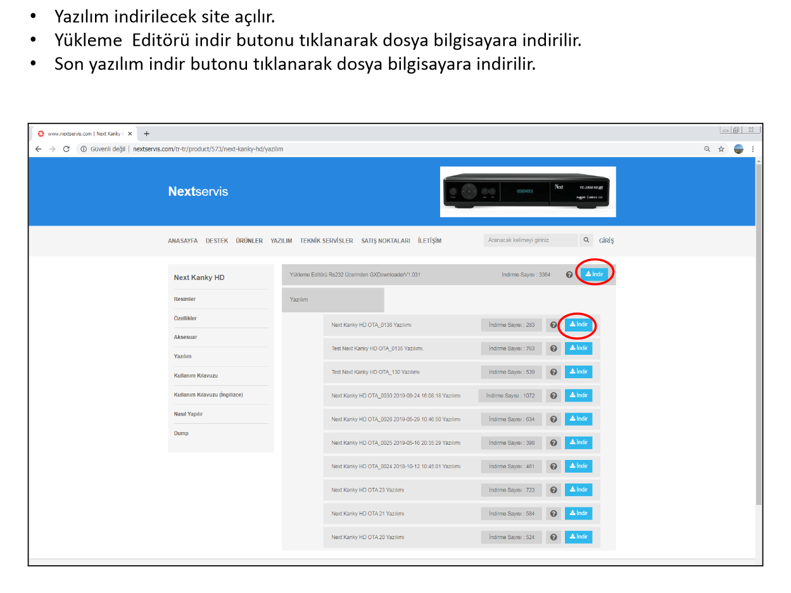This screenshot has height=593, width=791.
Task: Download Next Kanky HD OTA 23
Action: pos(578,489)
